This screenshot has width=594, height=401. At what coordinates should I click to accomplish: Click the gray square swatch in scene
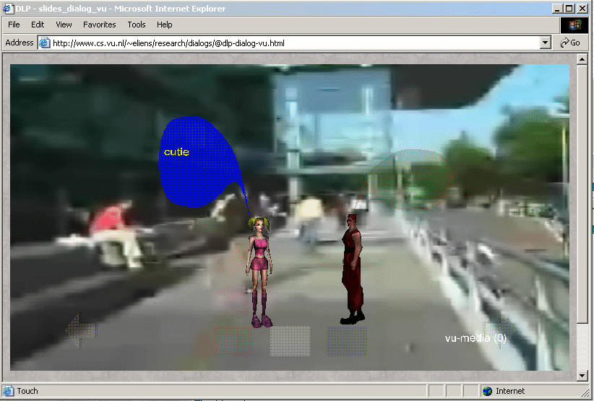click(x=290, y=342)
